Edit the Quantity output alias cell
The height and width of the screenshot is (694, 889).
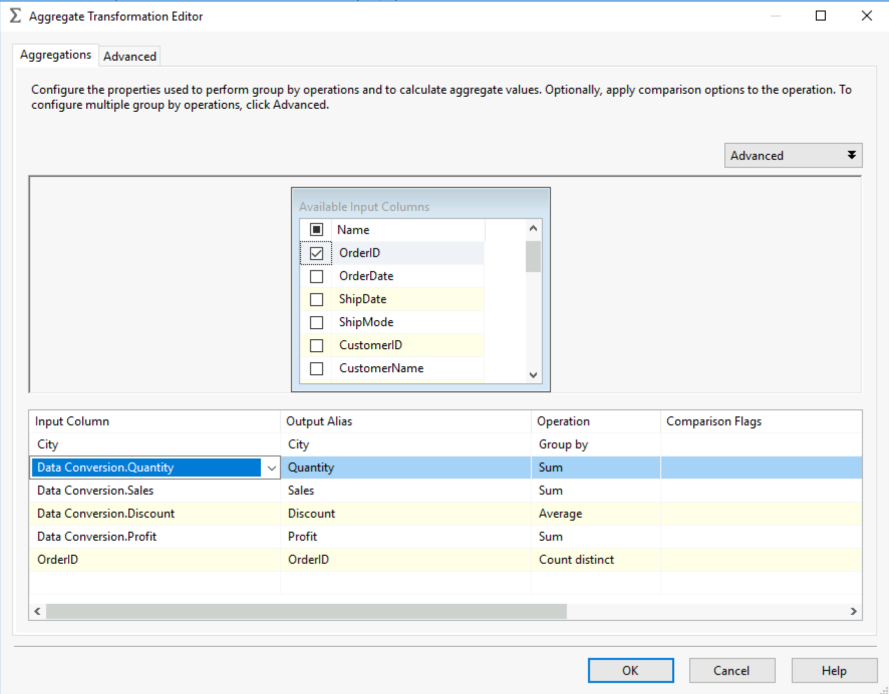pyautogui.click(x=405, y=468)
